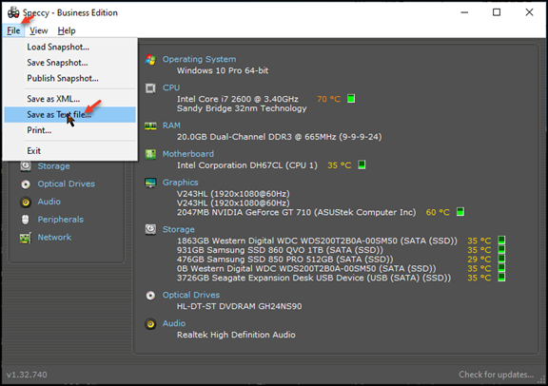This screenshot has width=548, height=386.
Task: Click the green CPU temperature indicator
Action: click(x=351, y=99)
